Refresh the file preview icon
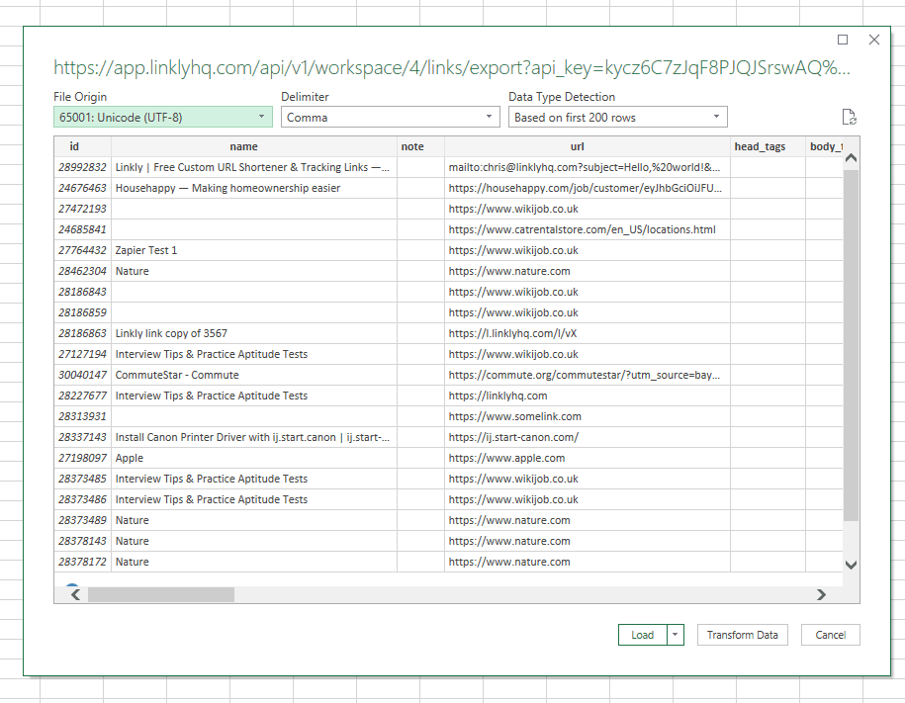 [x=849, y=116]
